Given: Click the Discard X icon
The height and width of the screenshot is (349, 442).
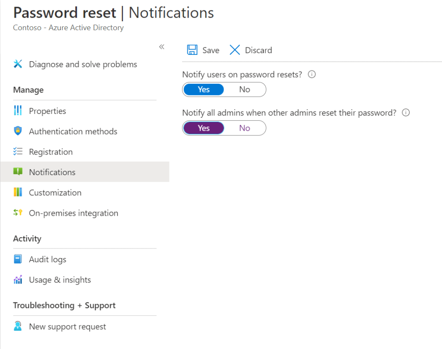Looking at the screenshot, I should [235, 50].
